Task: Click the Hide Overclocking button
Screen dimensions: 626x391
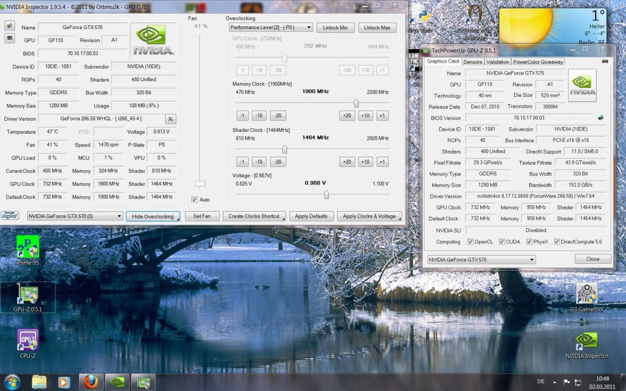Action: point(153,216)
